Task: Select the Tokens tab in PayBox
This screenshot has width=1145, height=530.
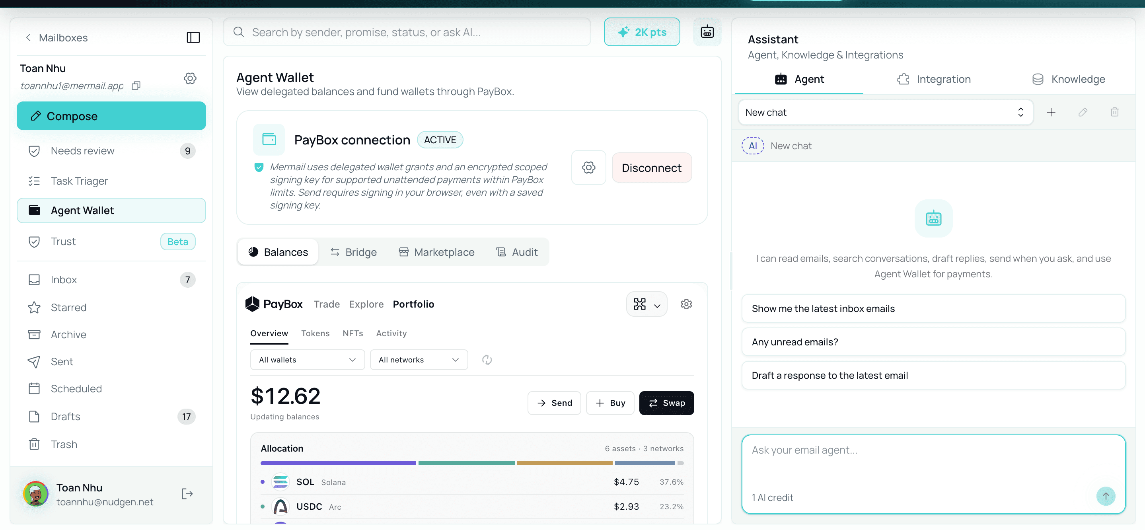Action: coord(315,333)
